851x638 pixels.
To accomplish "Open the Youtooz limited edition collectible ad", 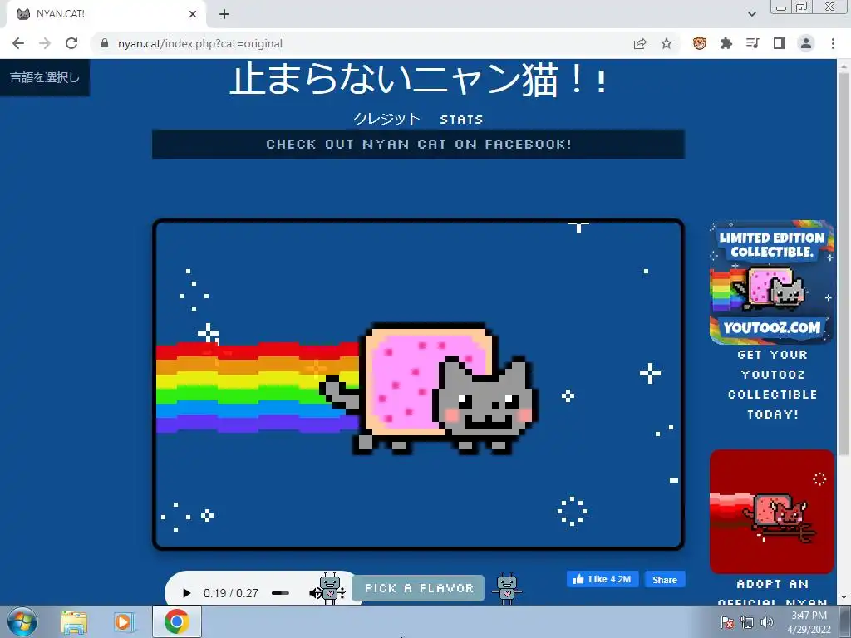I will pyautogui.click(x=772, y=282).
